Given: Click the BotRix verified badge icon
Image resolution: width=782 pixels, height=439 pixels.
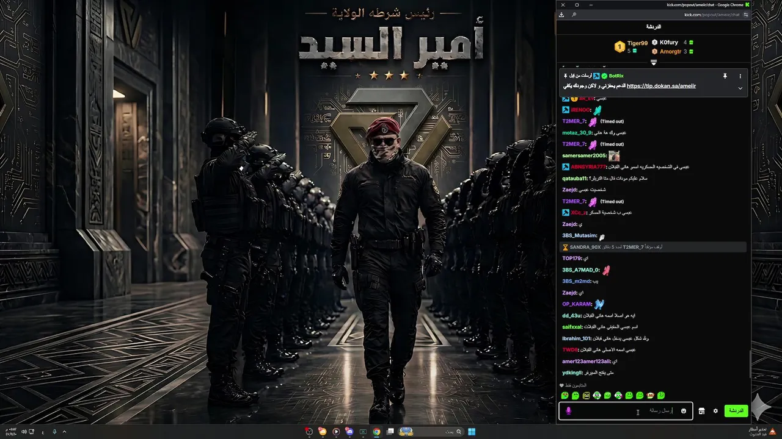Looking at the screenshot, I should click(x=604, y=76).
